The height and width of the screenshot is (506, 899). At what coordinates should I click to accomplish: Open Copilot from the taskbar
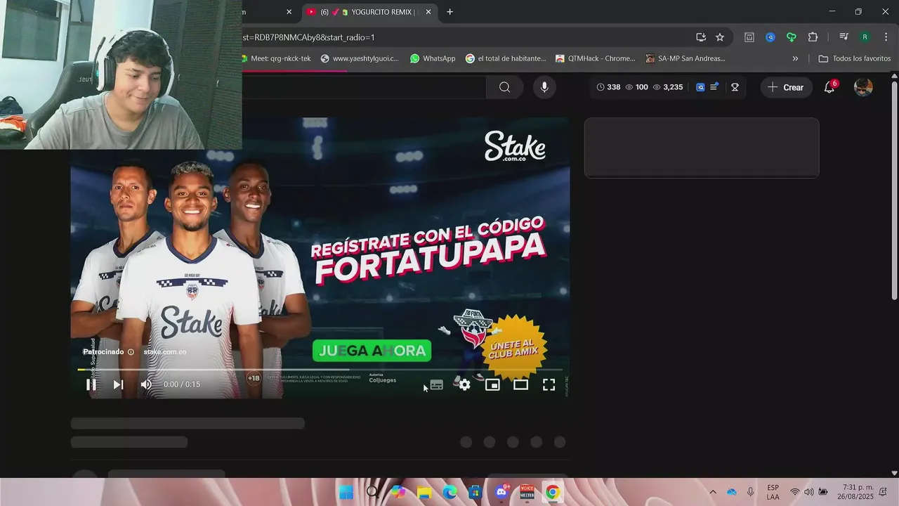click(x=398, y=493)
